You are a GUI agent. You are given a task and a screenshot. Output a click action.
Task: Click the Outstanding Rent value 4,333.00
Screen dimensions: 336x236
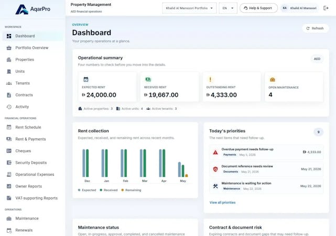pyautogui.click(x=222, y=95)
